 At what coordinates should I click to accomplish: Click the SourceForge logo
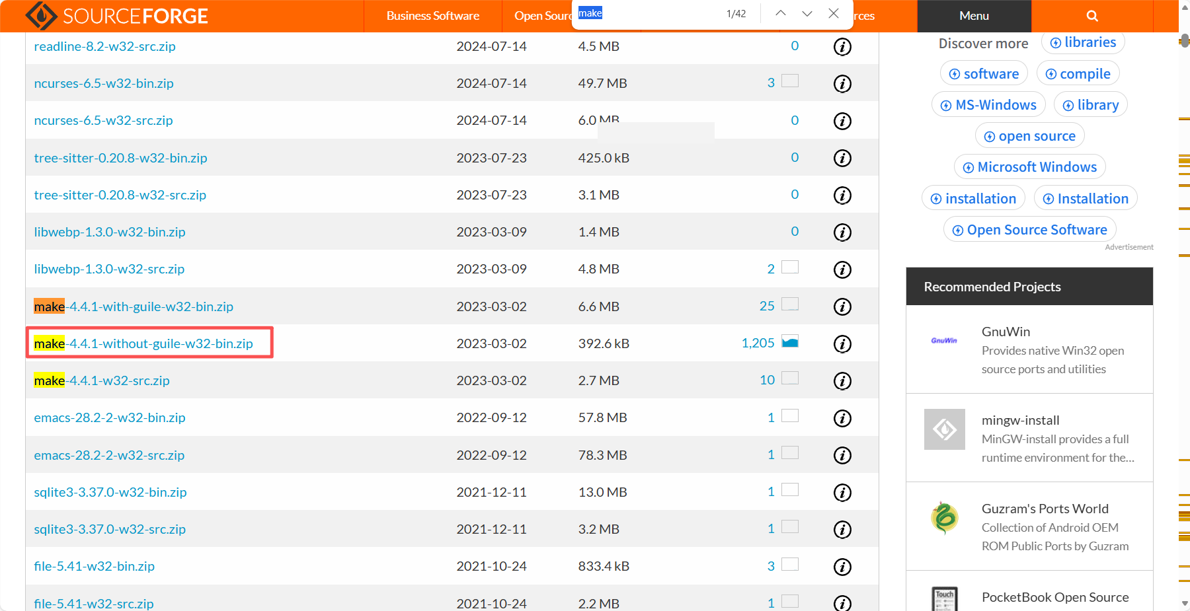(x=116, y=16)
